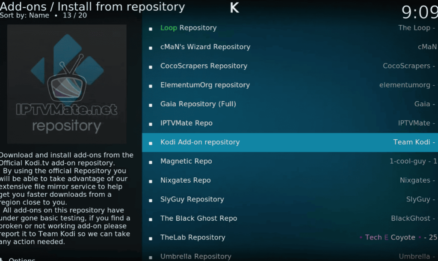Select SlyGuy Repository
The height and width of the screenshot is (261, 438).
point(290,199)
